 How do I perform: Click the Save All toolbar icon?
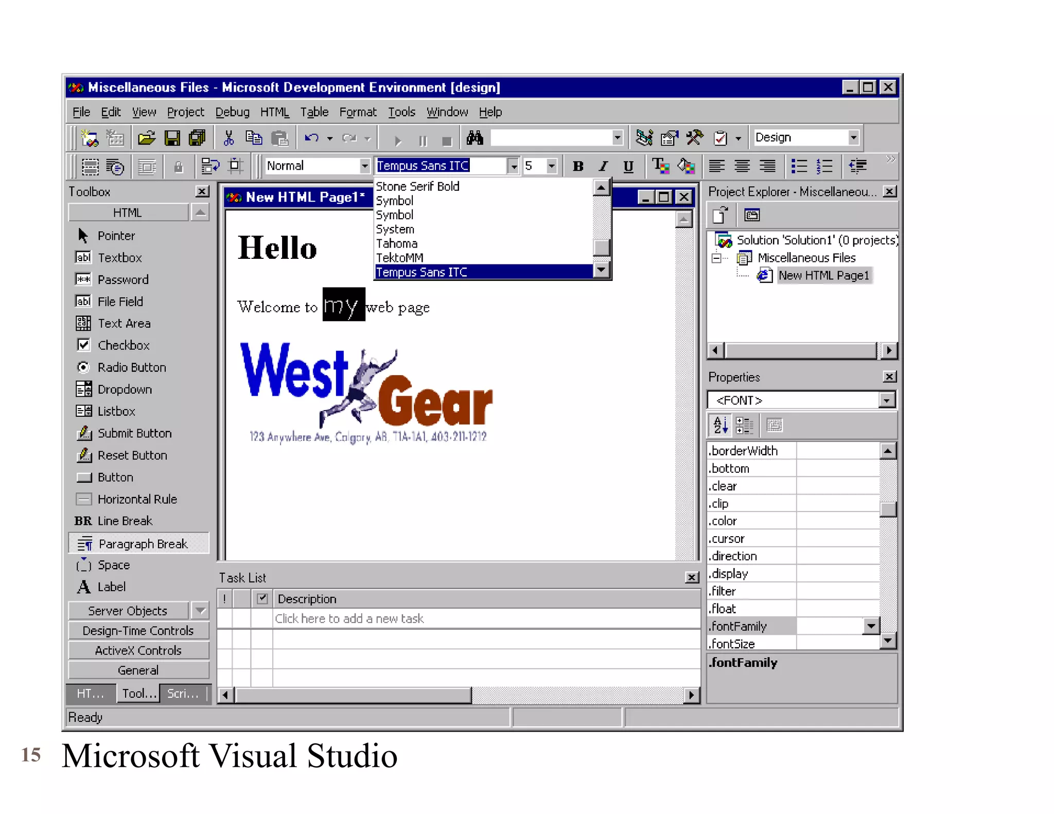coord(197,138)
